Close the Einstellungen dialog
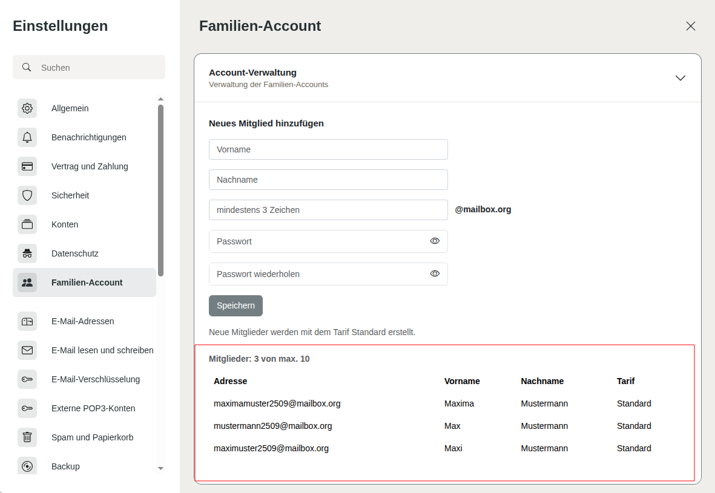715x493 pixels. coord(690,26)
